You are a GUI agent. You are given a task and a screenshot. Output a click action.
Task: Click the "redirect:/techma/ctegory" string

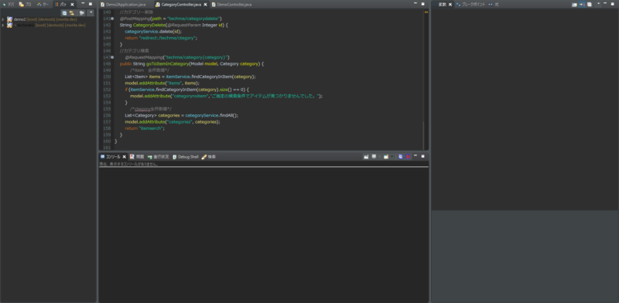click(x=168, y=38)
